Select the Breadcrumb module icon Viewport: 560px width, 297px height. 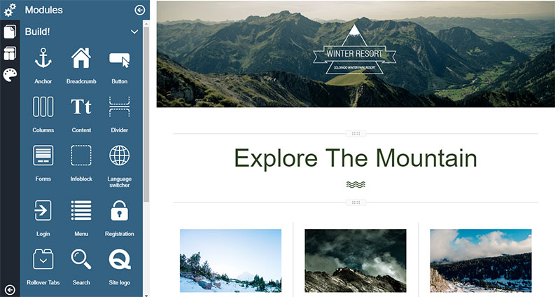tap(81, 58)
